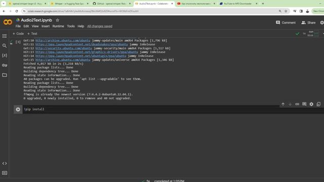This screenshot has height=182, width=324.
Task: Click the browser address bar URL
Action: pos(83,11)
